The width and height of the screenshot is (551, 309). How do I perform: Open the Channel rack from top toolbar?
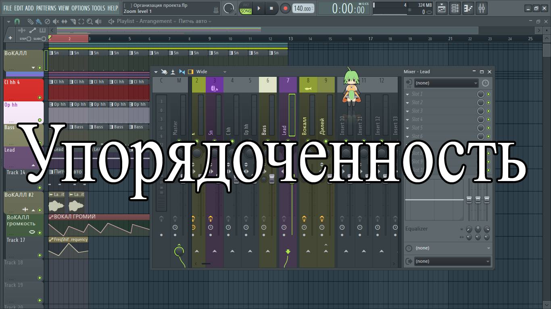point(455,8)
